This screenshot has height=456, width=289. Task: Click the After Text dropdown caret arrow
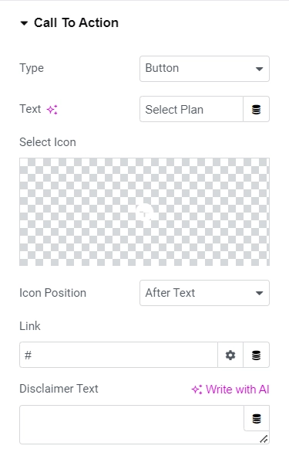[259, 293]
